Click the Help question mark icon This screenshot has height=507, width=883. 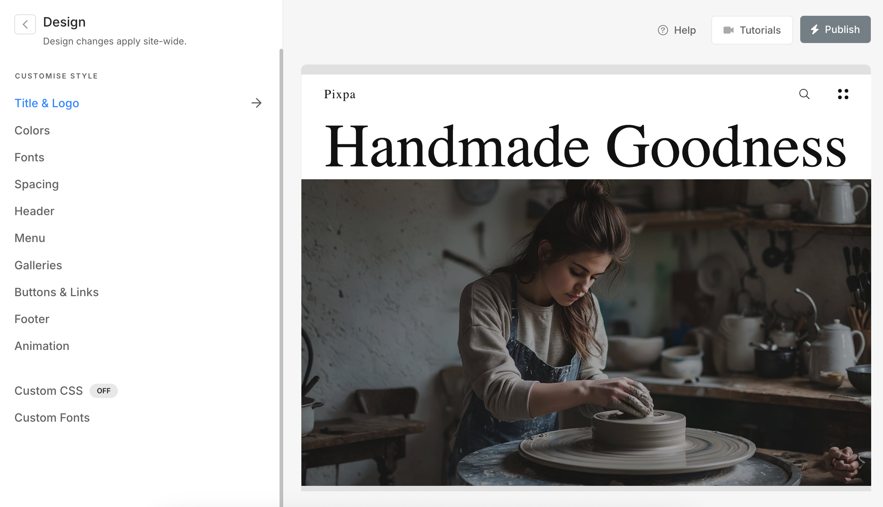point(663,30)
